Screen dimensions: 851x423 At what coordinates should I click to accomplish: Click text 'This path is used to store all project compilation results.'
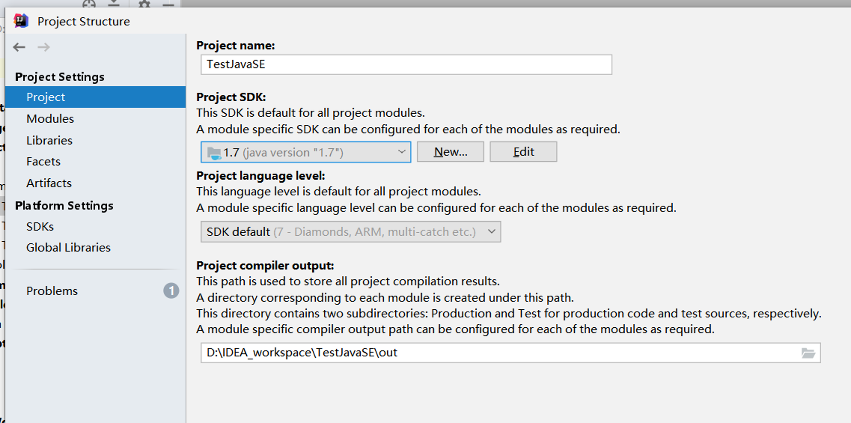click(348, 281)
